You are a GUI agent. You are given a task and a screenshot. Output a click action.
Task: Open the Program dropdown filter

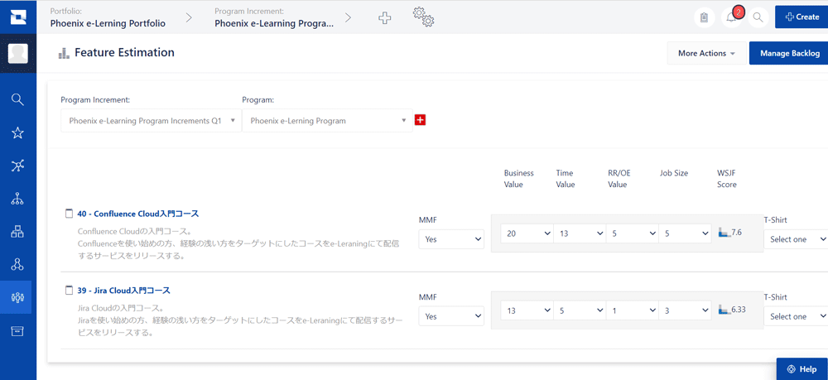(x=327, y=121)
